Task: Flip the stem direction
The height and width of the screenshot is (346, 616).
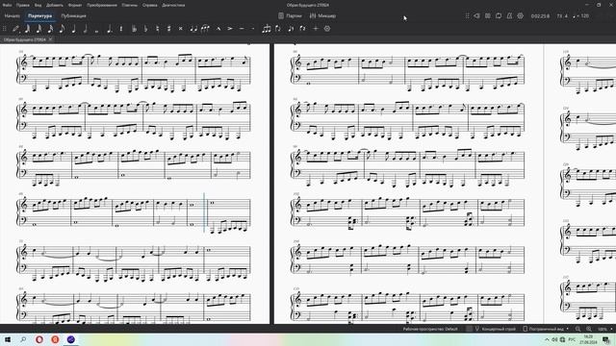Action: click(x=278, y=28)
